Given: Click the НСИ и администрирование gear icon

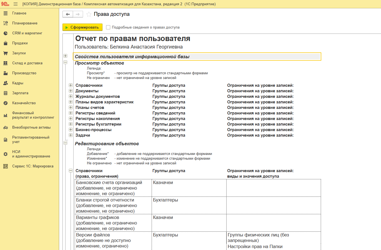Looking at the screenshot, I should click(6, 154).
